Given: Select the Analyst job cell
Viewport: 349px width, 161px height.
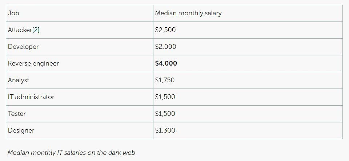Looking at the screenshot, I should pos(80,80).
